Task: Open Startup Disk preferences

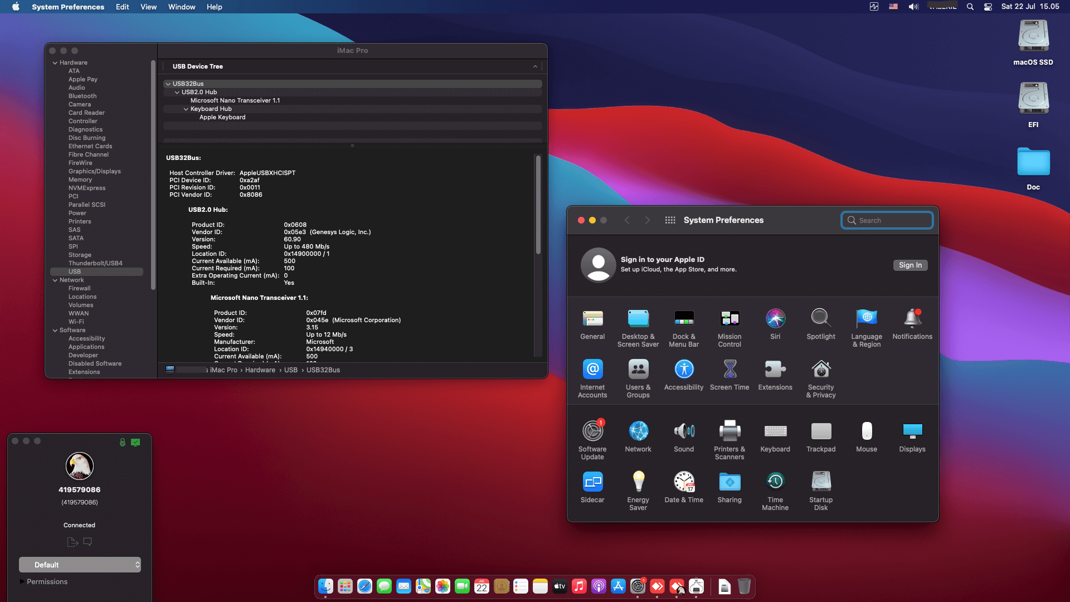Action: (x=821, y=491)
